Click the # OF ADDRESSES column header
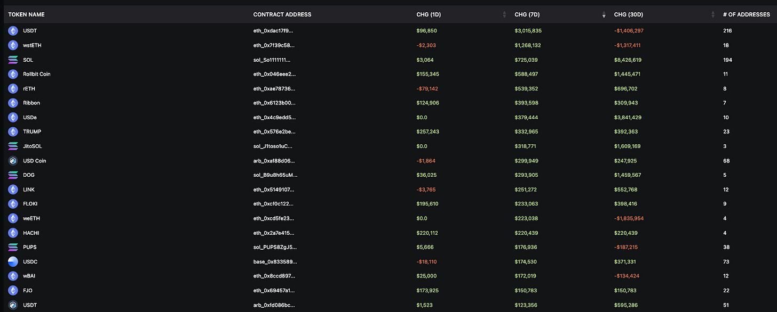This screenshot has height=312, width=777. 747,14
